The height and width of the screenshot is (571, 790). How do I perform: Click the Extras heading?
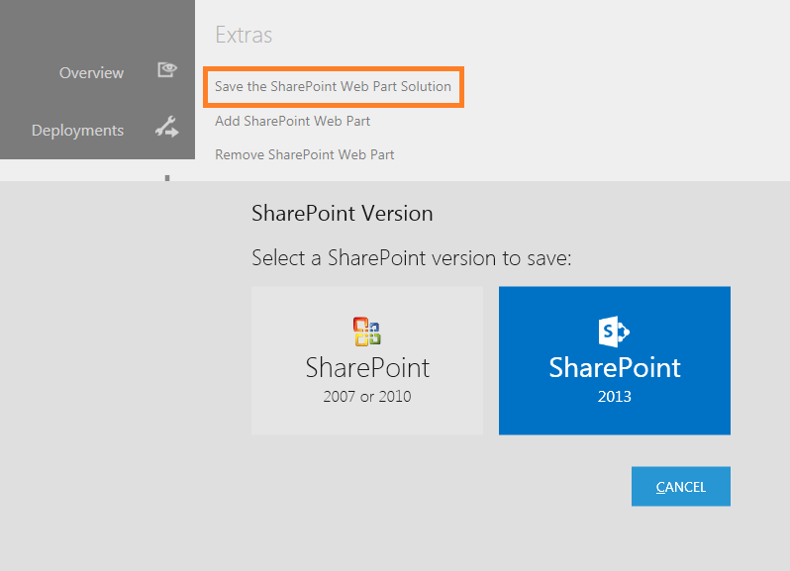244,35
